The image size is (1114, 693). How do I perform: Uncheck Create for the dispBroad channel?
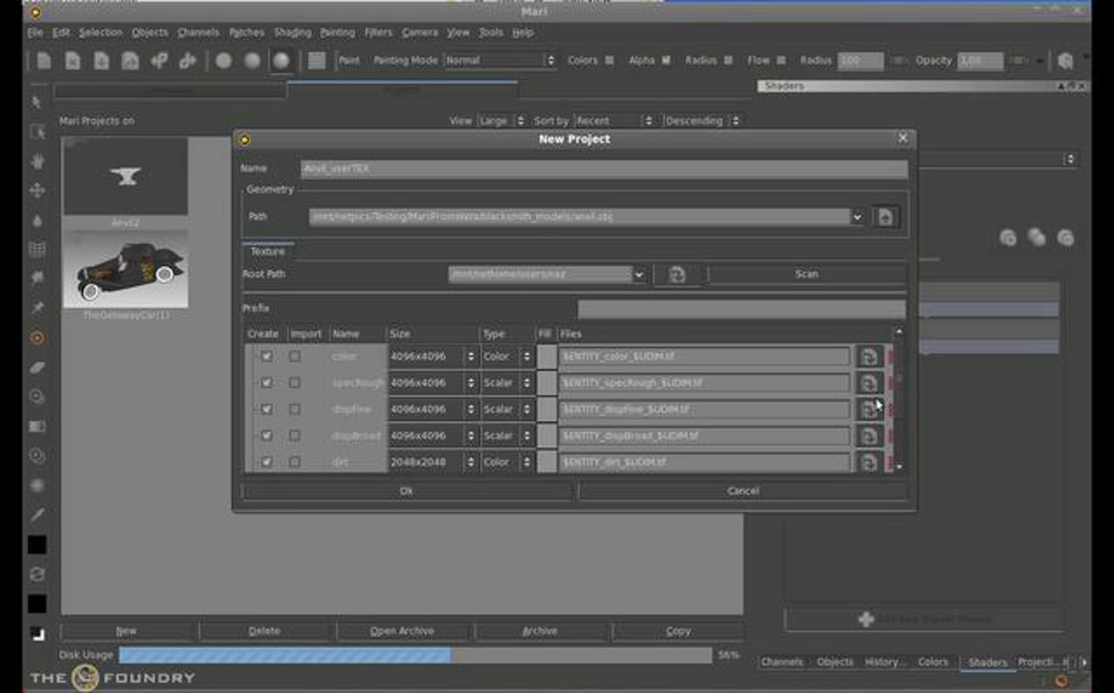click(266, 436)
